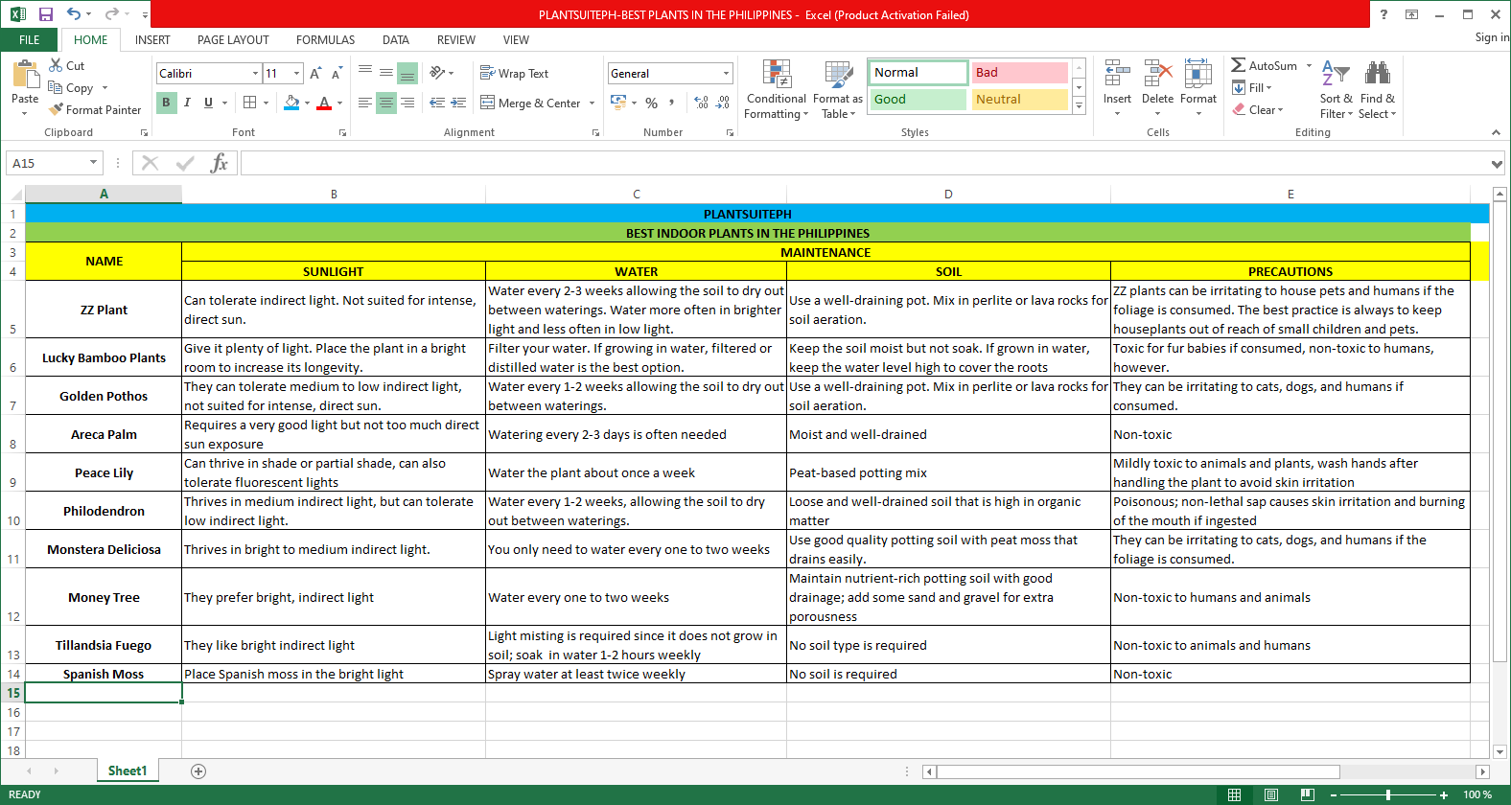The width and height of the screenshot is (1511, 805).
Task: Save the workbook using the floppy disk icon
Action: tap(45, 14)
